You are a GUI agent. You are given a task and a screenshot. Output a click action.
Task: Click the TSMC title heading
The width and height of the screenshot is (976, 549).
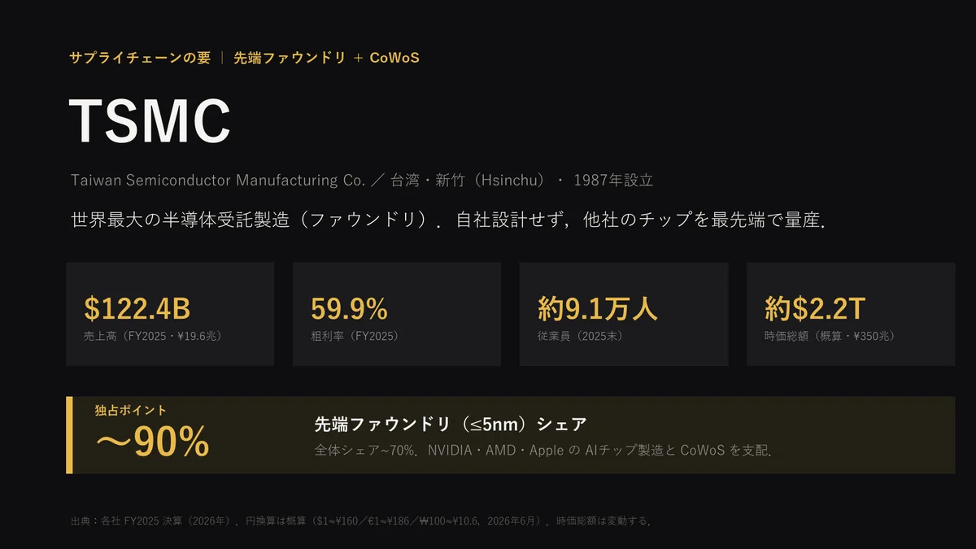[x=150, y=120]
